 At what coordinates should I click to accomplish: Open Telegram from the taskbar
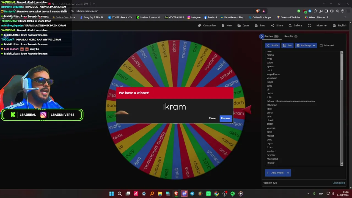coord(192,194)
